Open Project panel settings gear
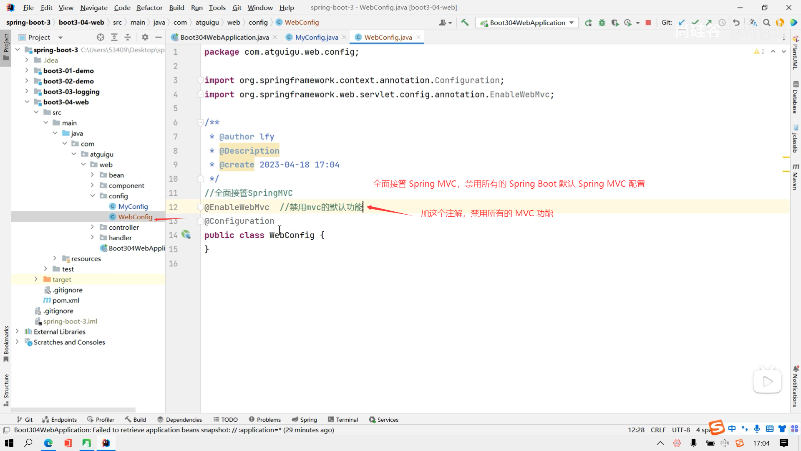This screenshot has width=801, height=451. pyautogui.click(x=145, y=37)
